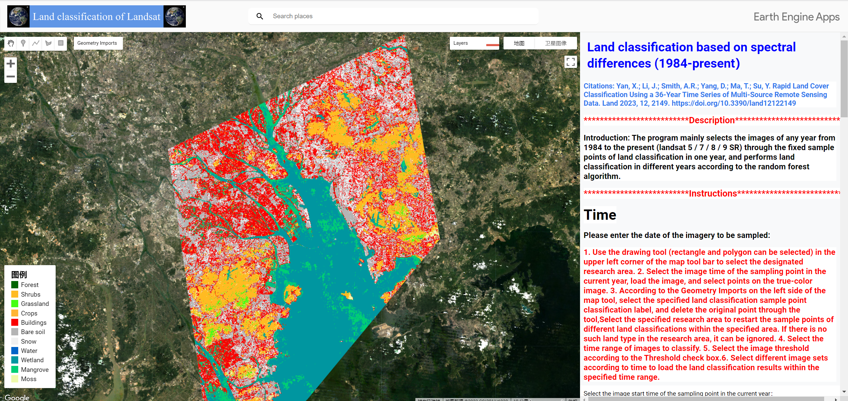This screenshot has height=401, width=848.
Task: Expand the Layers panel
Action: tap(461, 43)
